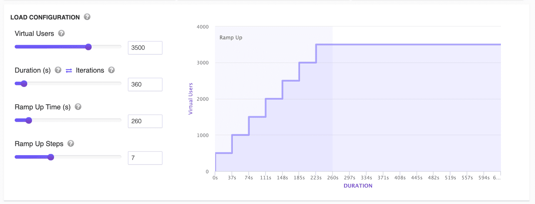This screenshot has height=204, width=535.
Task: Click the Ramp Up Steps slider handle
Action: 51,157
